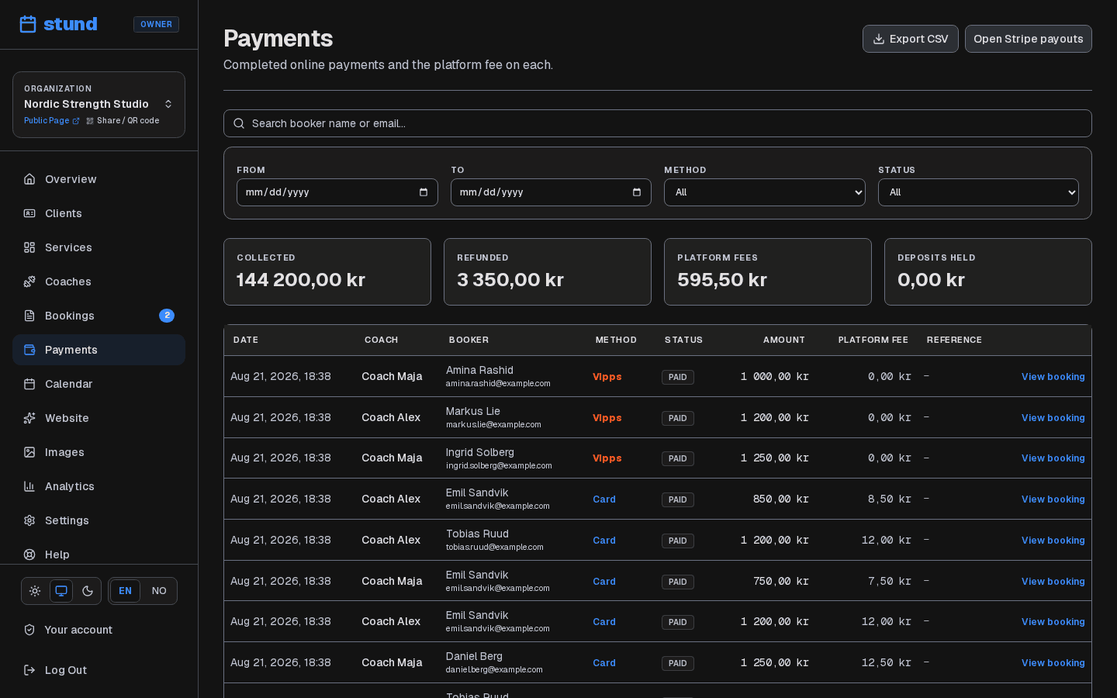Open the Status filter dropdown
The width and height of the screenshot is (1117, 698).
pos(978,192)
